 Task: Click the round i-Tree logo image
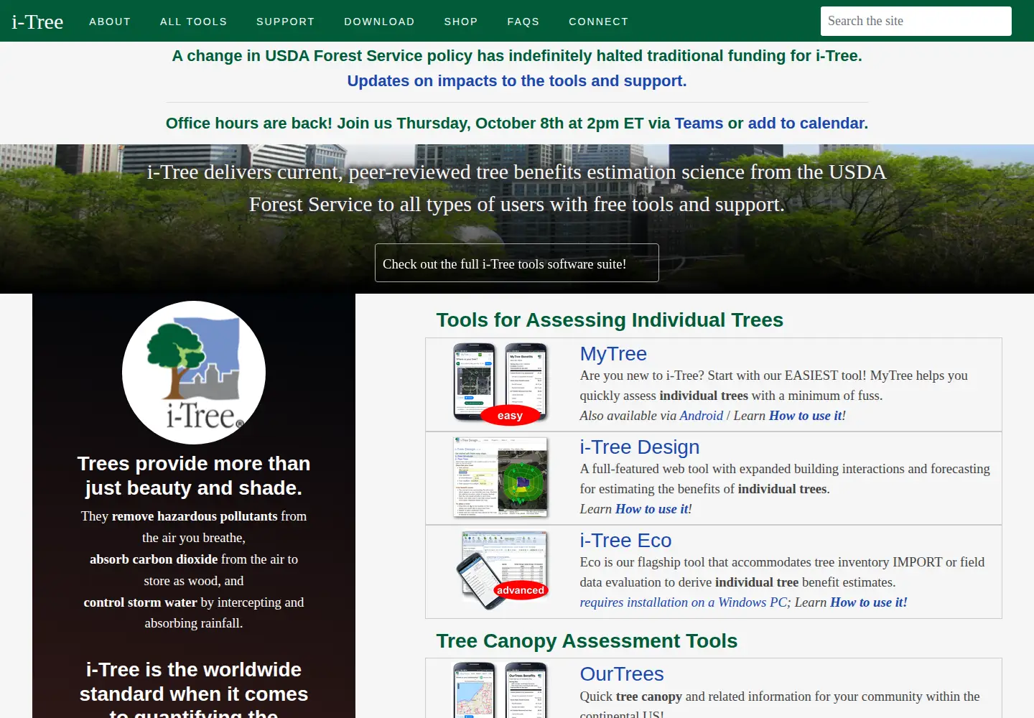194,373
